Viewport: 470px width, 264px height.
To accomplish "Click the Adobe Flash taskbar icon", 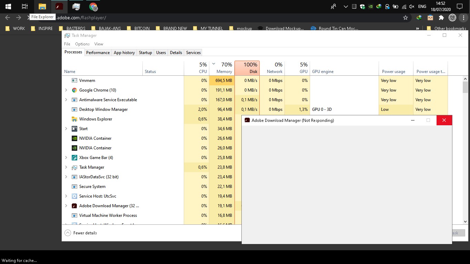I will (x=59, y=7).
